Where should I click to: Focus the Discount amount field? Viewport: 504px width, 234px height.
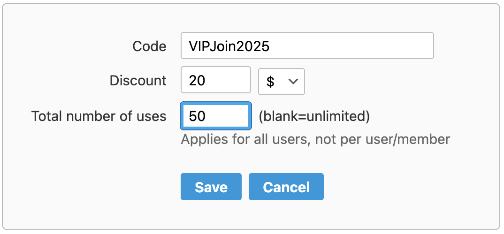pyautogui.click(x=216, y=80)
